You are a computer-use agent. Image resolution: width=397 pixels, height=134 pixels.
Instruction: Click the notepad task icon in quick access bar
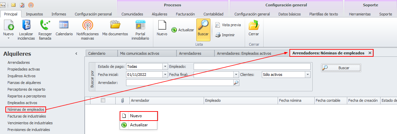pyautogui.click(x=22, y=5)
